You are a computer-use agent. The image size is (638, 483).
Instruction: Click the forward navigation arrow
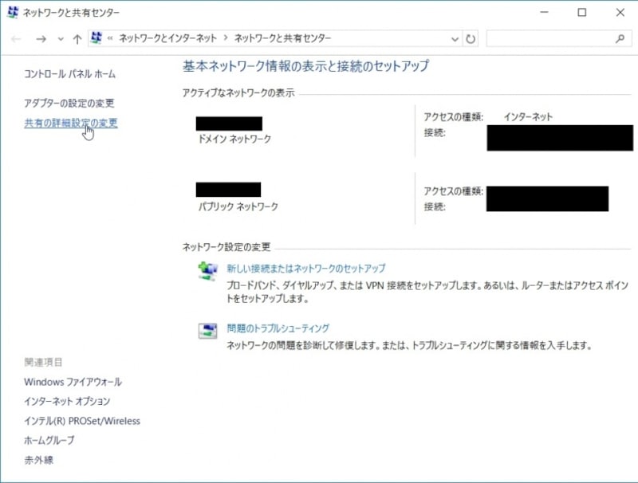[x=41, y=37]
